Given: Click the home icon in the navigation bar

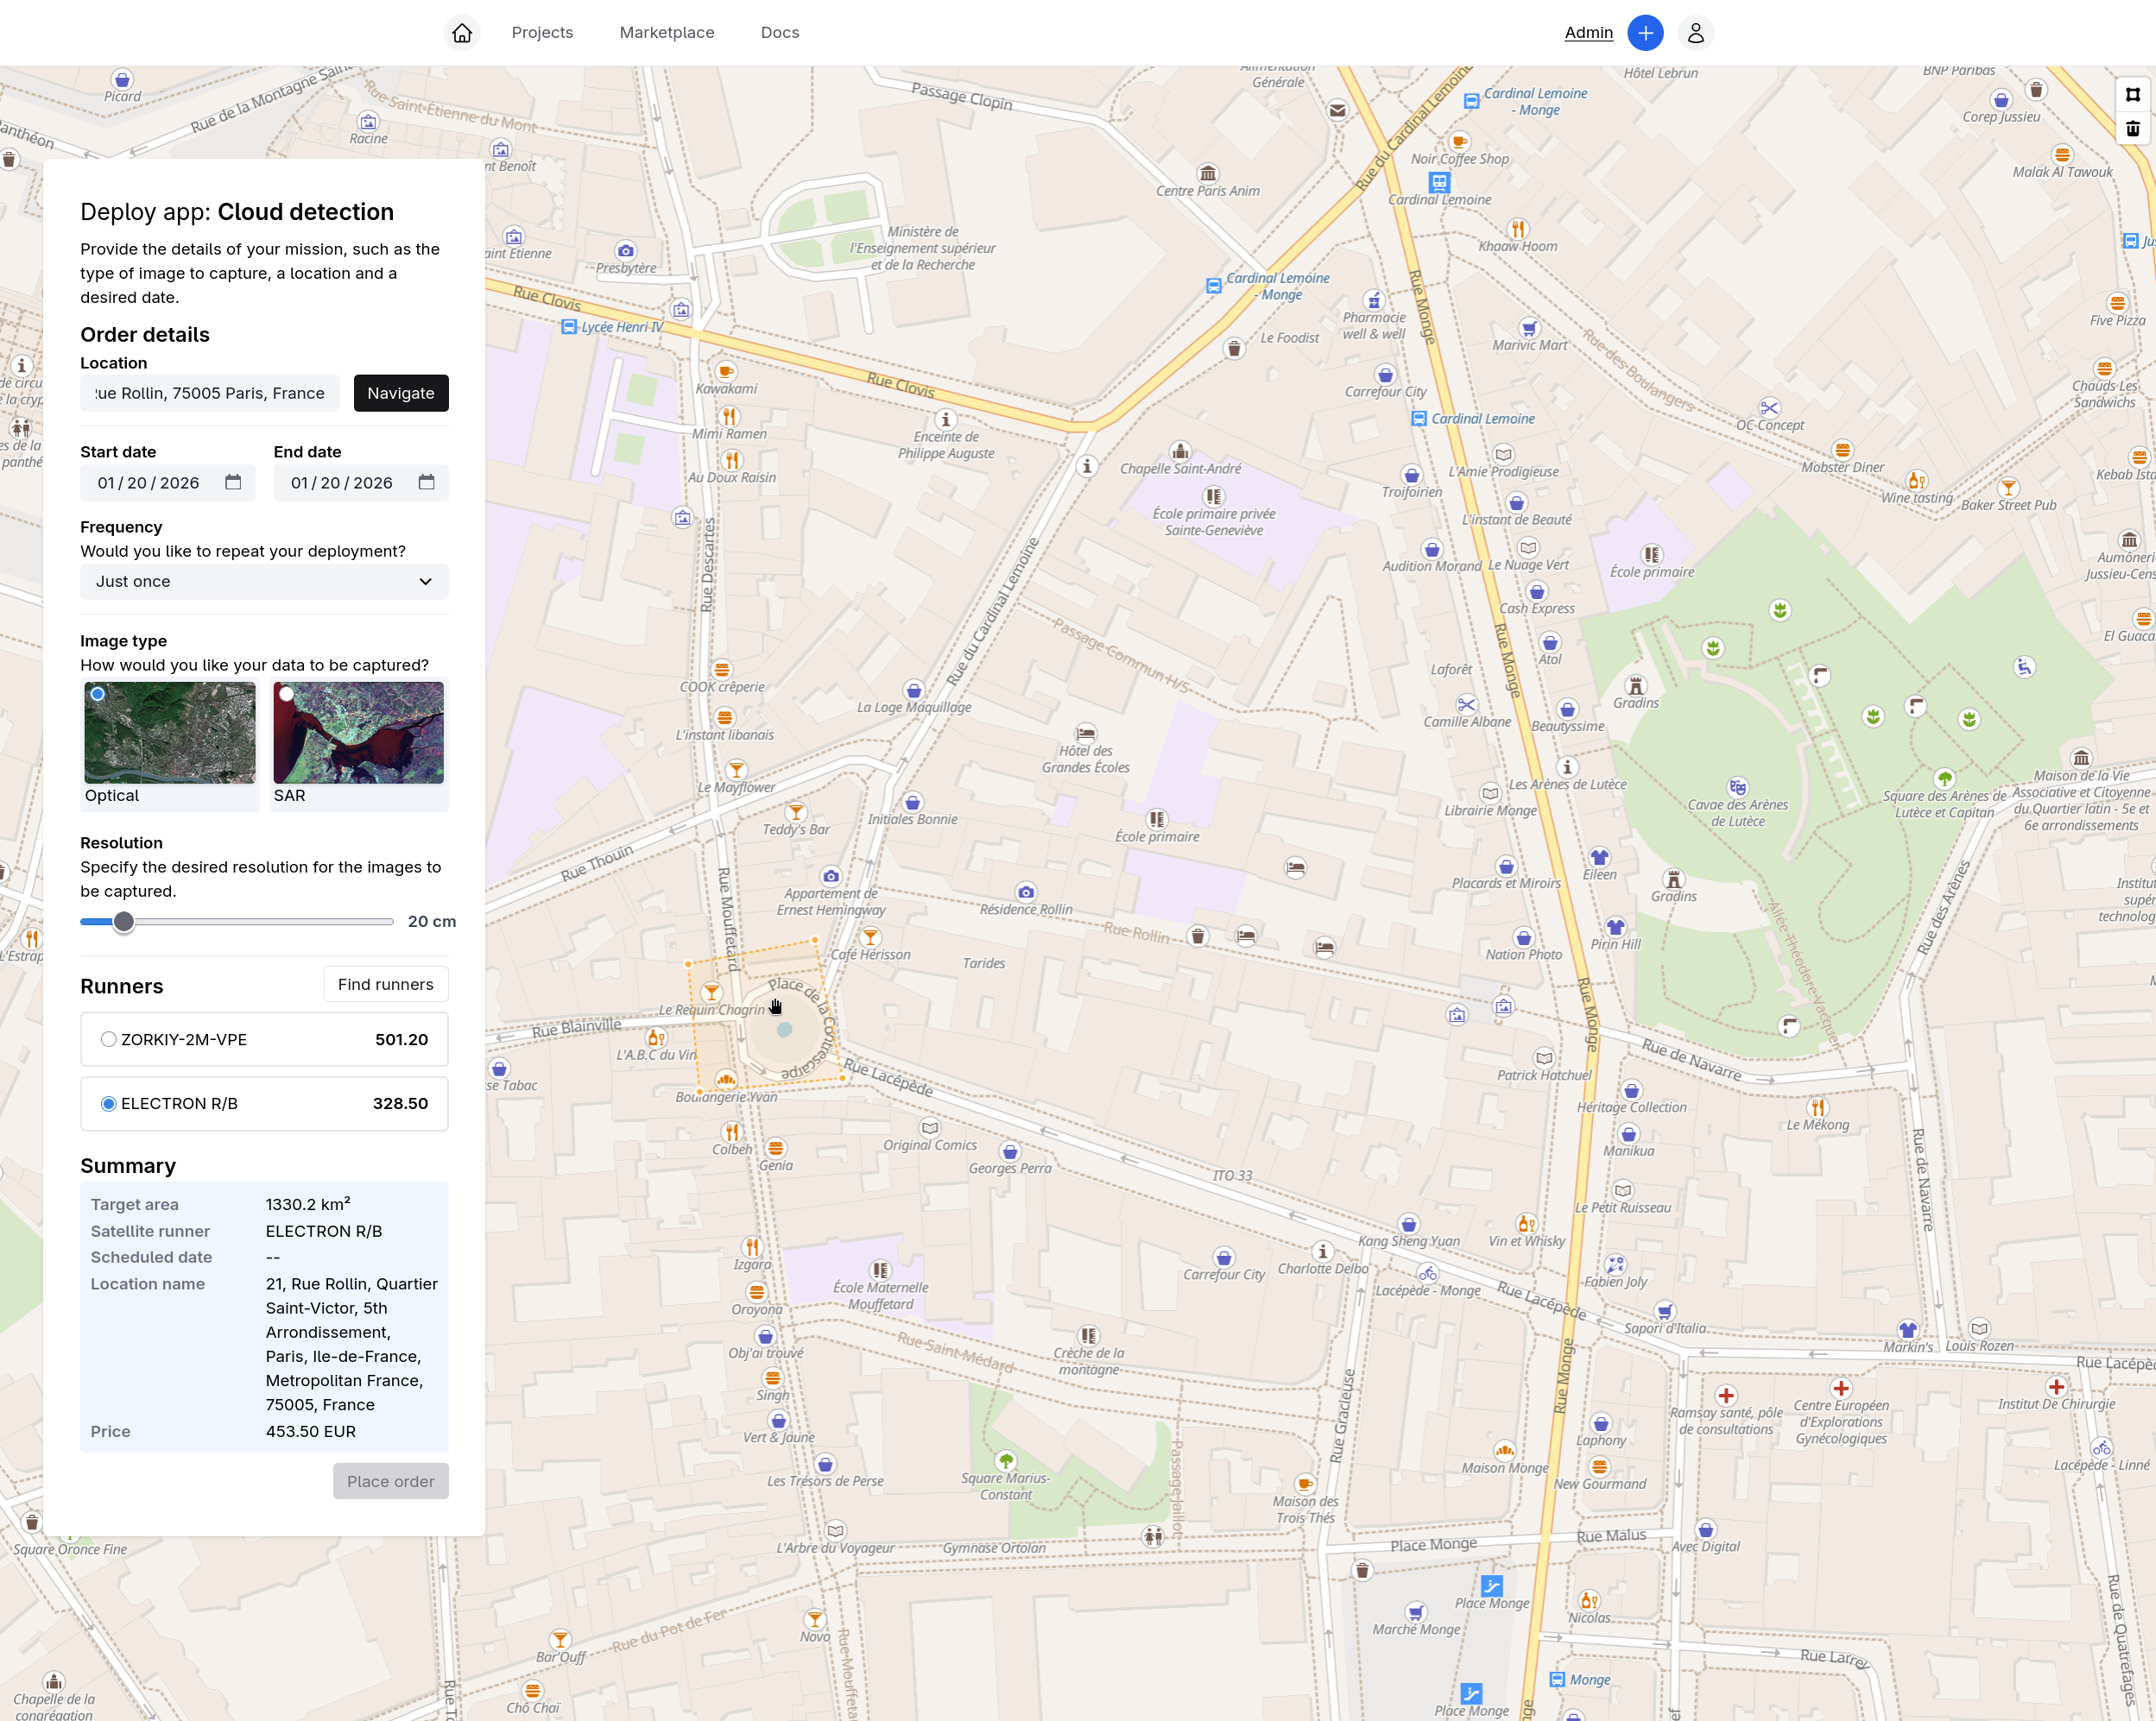Looking at the screenshot, I should 462,32.
